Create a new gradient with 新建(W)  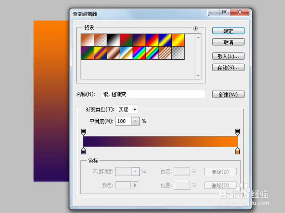coord(228,94)
